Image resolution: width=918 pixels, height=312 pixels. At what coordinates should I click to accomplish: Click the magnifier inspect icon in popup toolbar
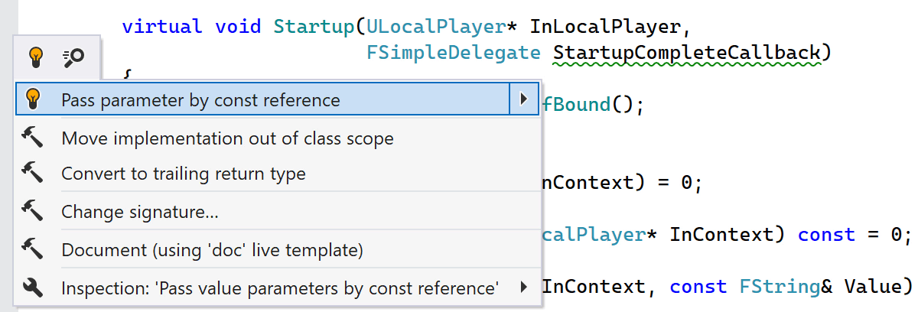tap(73, 55)
